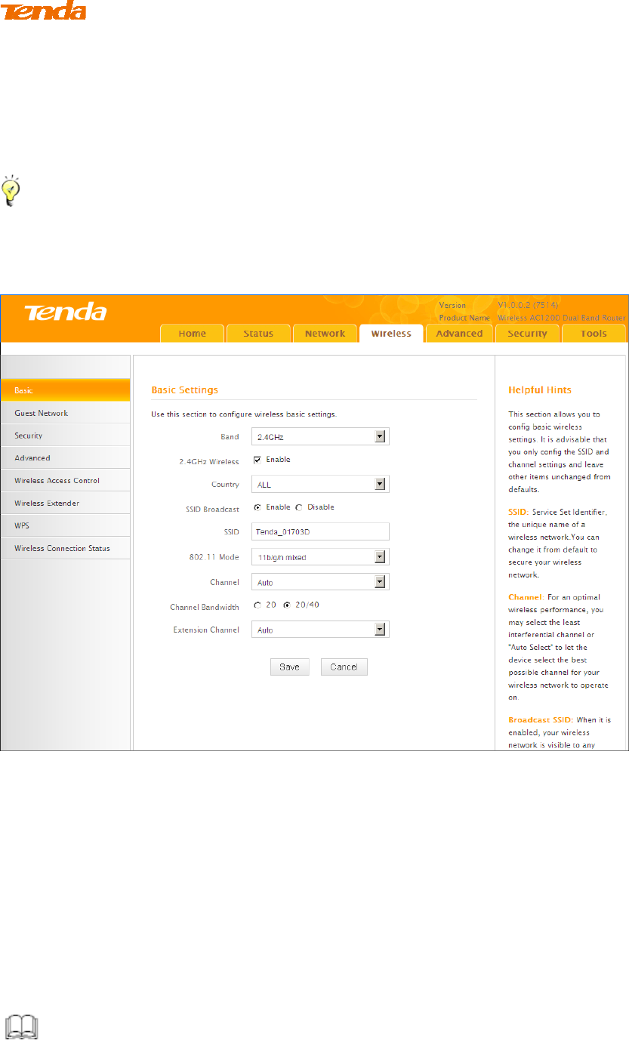Select the Wireless tab
The image size is (629, 1044).
391,334
